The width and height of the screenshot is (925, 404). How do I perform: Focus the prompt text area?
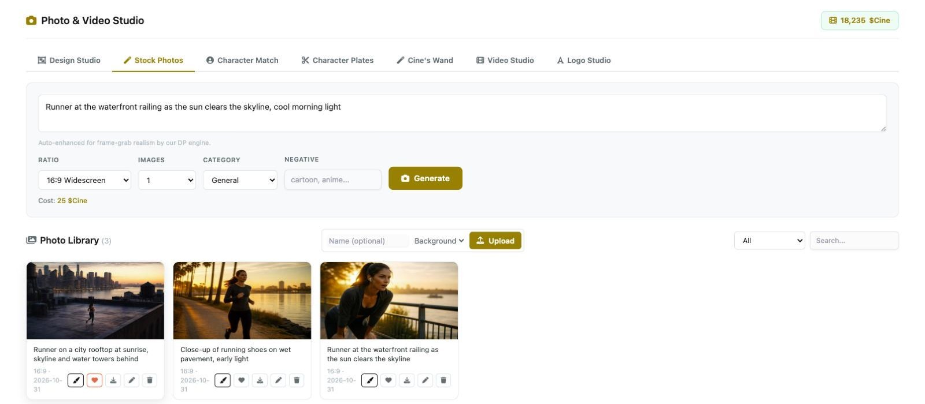click(x=462, y=113)
